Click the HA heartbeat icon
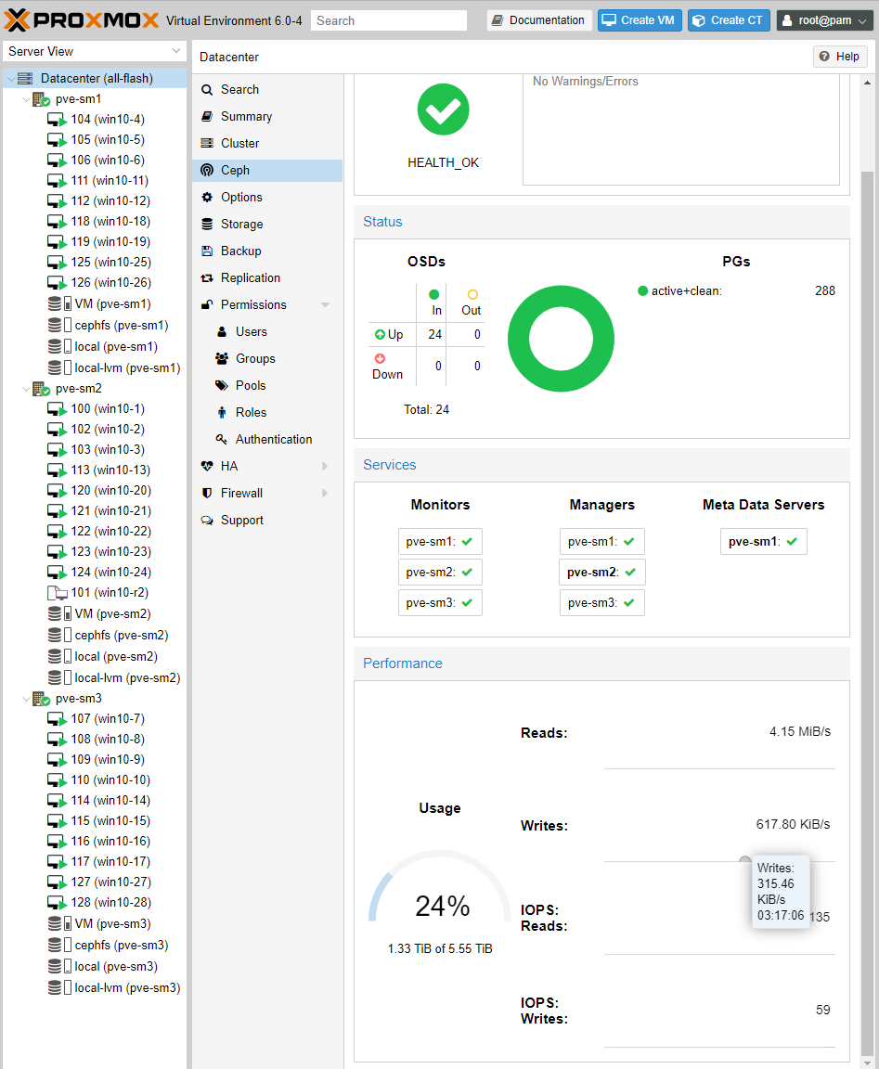879x1069 pixels. click(207, 467)
